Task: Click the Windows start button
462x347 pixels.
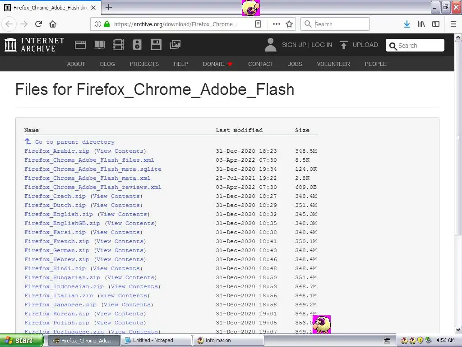Action: click(22, 341)
